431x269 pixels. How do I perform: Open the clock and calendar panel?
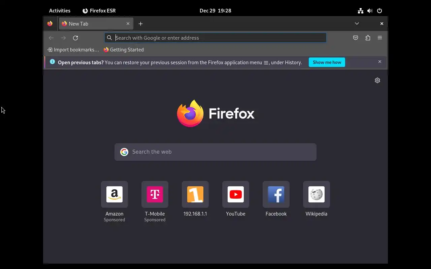point(215,11)
